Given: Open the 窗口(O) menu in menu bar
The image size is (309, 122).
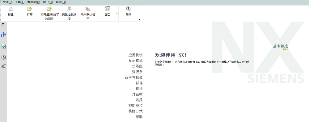Looking at the screenshot, I should [x=48, y=2].
